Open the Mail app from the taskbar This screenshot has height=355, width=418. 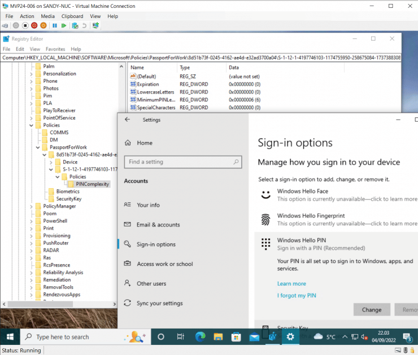(254, 337)
